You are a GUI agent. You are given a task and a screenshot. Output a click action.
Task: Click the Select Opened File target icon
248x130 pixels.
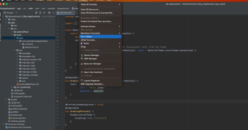click(x=36, y=13)
